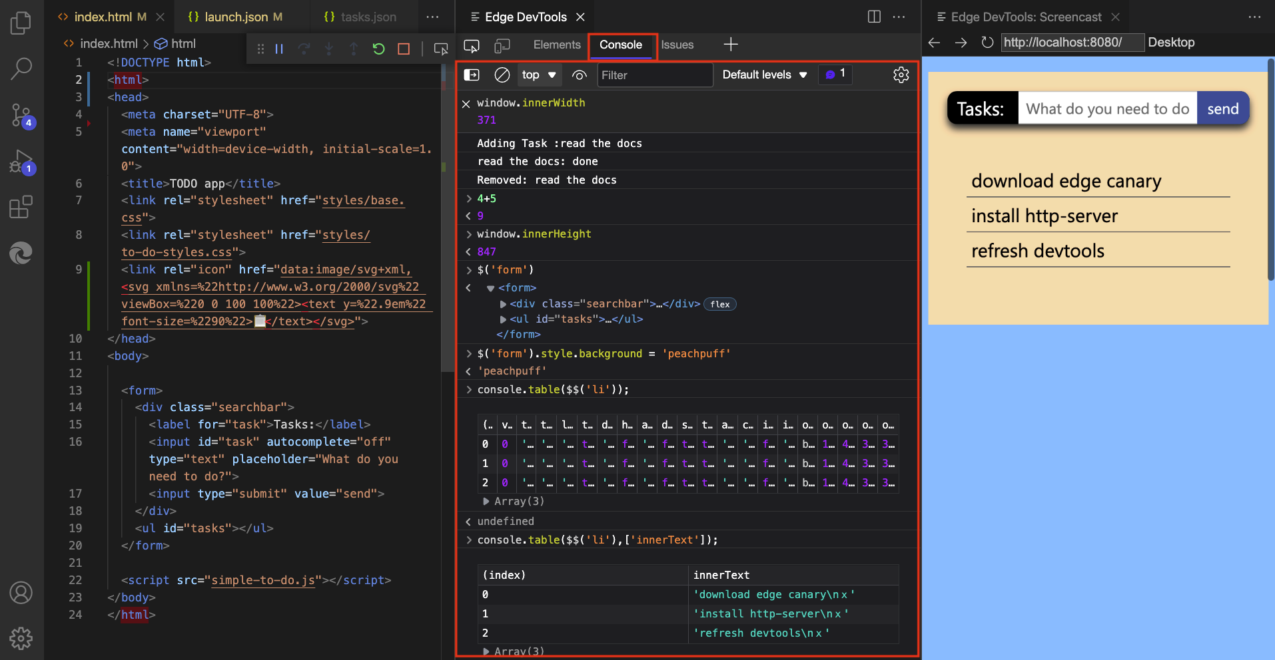This screenshot has width=1275, height=660.
Task: Stop the debug session
Action: [404, 48]
